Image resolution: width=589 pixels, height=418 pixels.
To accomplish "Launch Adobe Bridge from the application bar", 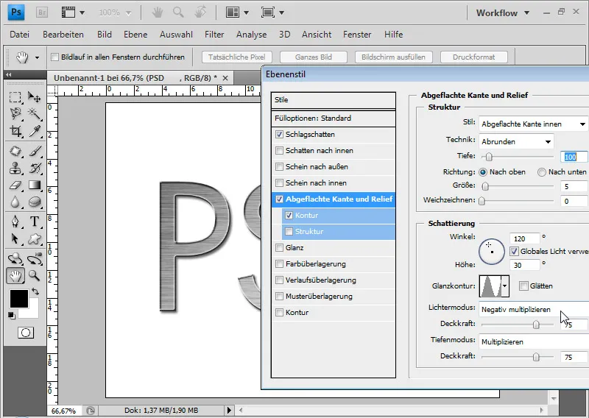I will 42,13.
